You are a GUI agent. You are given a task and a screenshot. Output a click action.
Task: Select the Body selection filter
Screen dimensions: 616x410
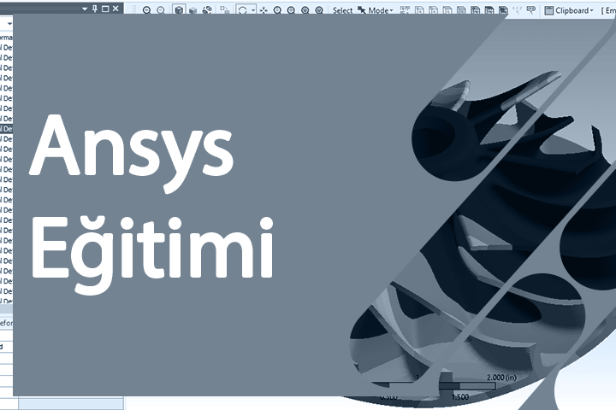coord(462,10)
